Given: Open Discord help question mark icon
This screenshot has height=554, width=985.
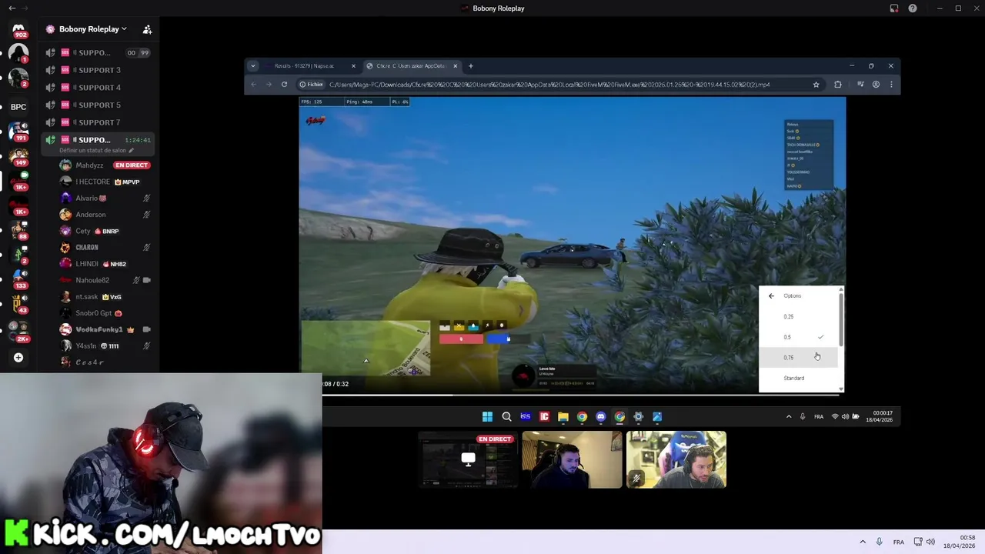Looking at the screenshot, I should pos(913,8).
